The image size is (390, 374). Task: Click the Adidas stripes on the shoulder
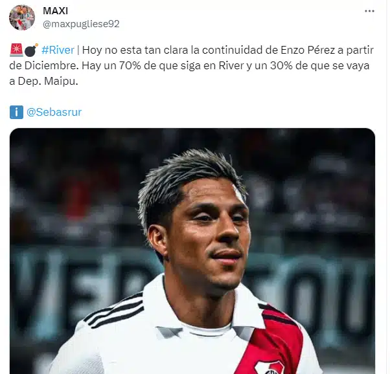pos(114,311)
